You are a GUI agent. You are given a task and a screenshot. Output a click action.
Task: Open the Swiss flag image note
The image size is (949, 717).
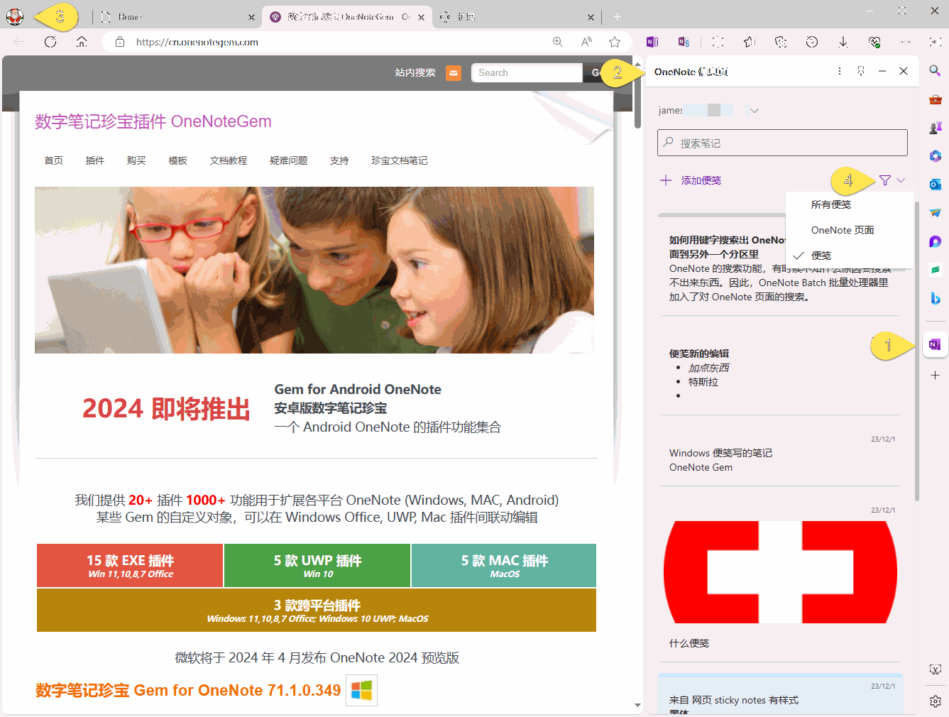pyautogui.click(x=780, y=572)
